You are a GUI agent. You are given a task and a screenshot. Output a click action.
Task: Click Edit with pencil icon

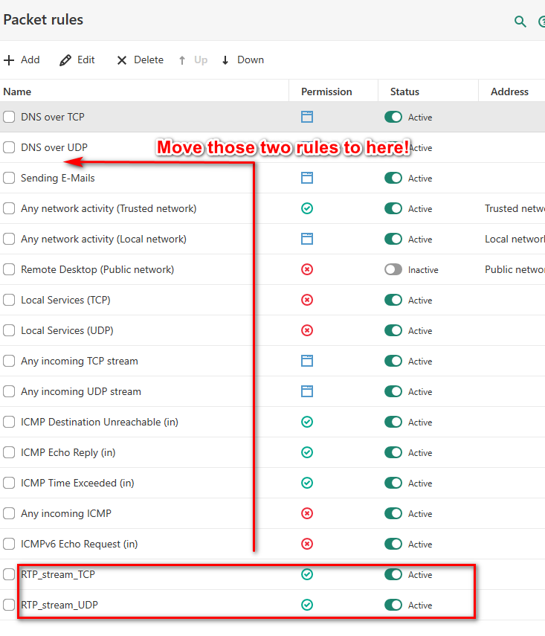coord(77,60)
